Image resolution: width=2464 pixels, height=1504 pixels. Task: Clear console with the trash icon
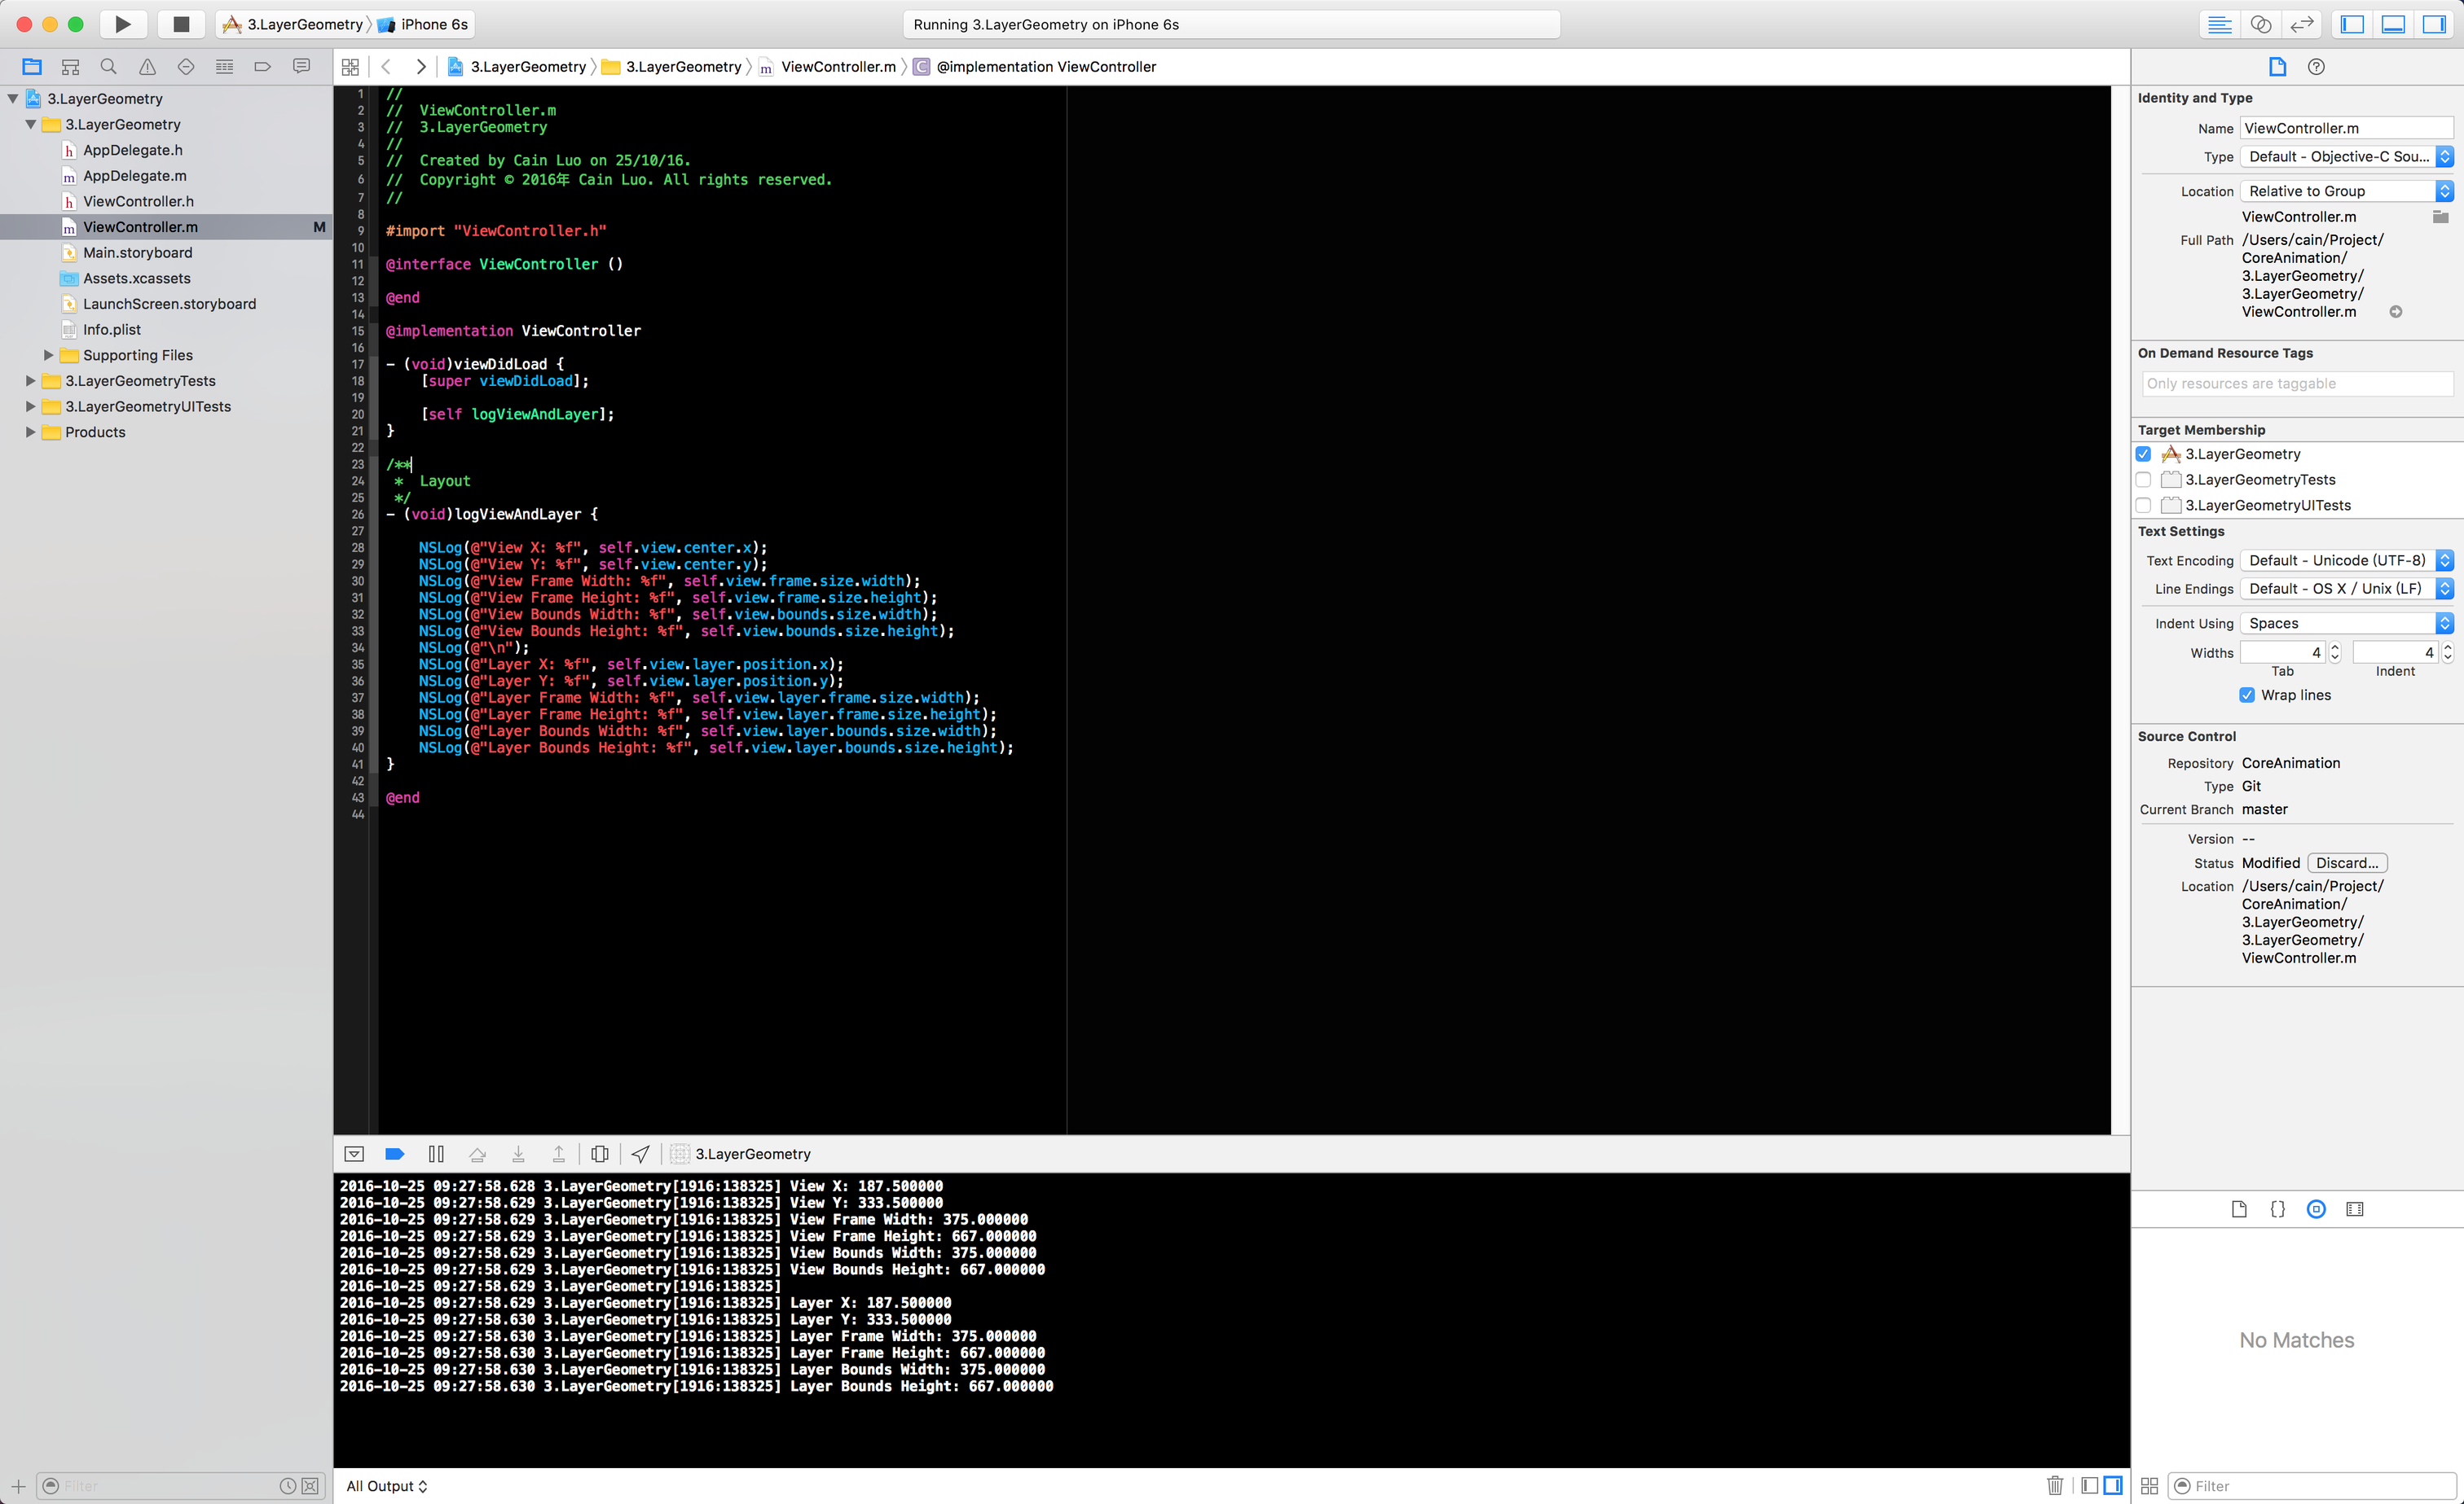tap(2054, 1486)
